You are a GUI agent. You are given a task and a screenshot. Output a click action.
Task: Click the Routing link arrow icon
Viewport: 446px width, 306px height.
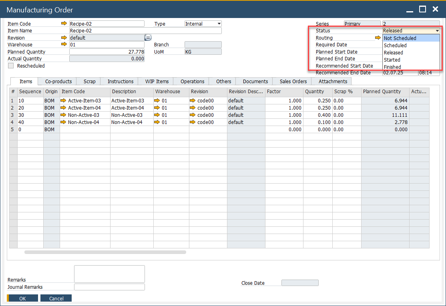pos(378,38)
